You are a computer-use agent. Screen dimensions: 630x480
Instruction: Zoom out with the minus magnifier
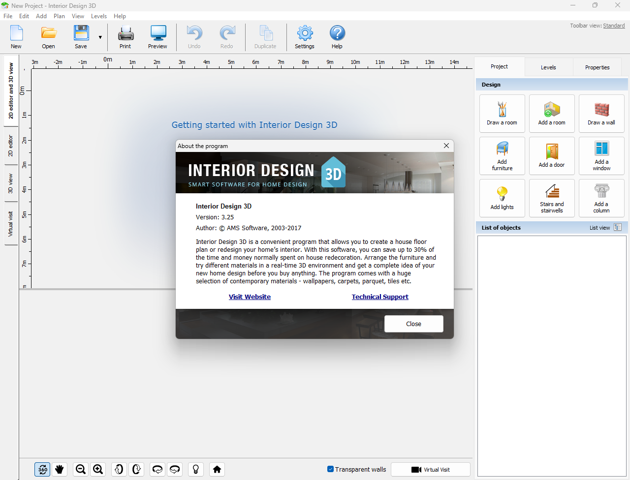click(x=81, y=470)
